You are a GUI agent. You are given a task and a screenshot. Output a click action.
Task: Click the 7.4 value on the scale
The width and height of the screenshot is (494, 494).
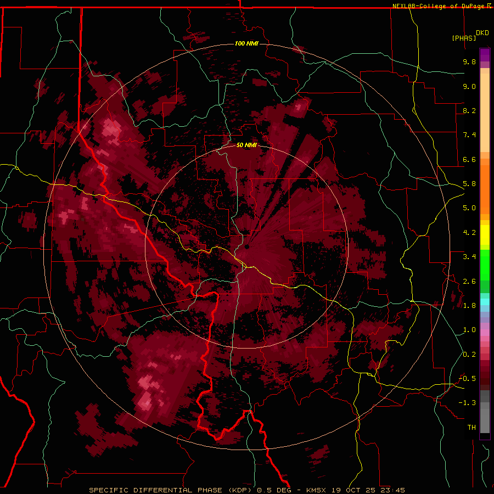pyautogui.click(x=469, y=135)
